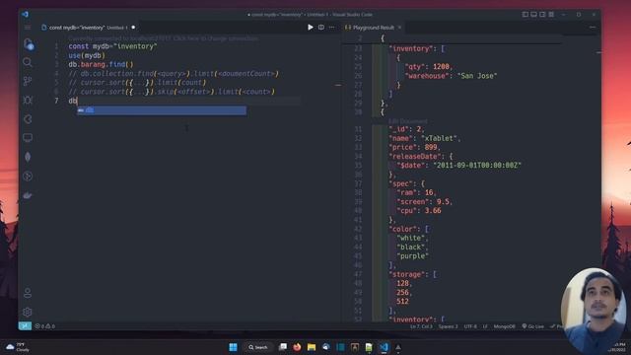Screen dimensions: 631x355
Task: Click the Edit Document code lens link
Action: (x=407, y=121)
